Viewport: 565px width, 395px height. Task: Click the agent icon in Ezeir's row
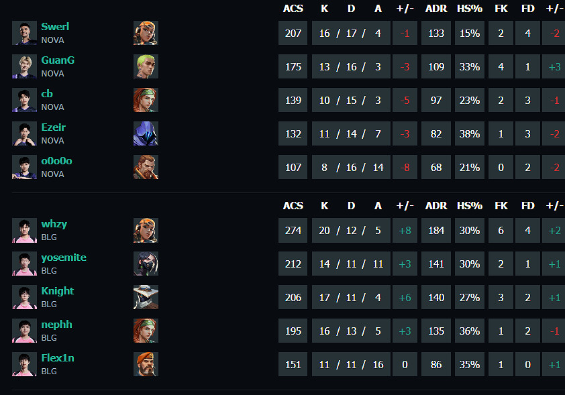(146, 133)
